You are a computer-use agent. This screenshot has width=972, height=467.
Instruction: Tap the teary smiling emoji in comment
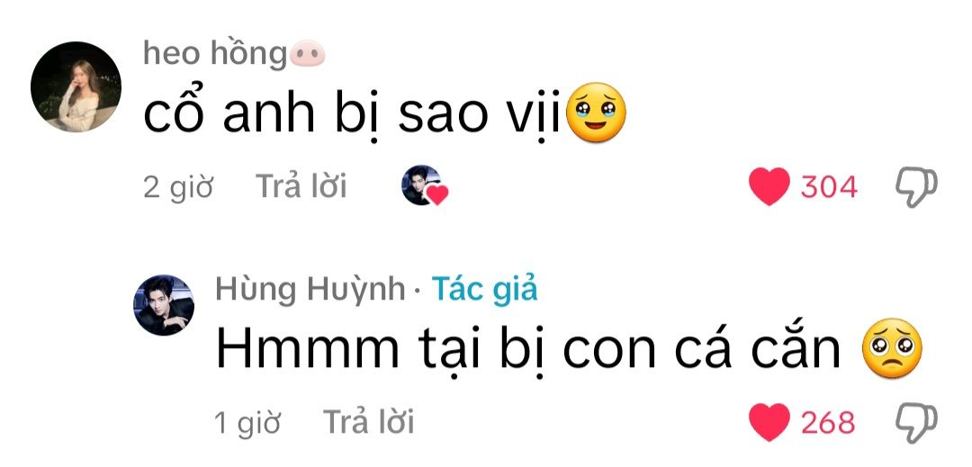pyautogui.click(x=597, y=112)
